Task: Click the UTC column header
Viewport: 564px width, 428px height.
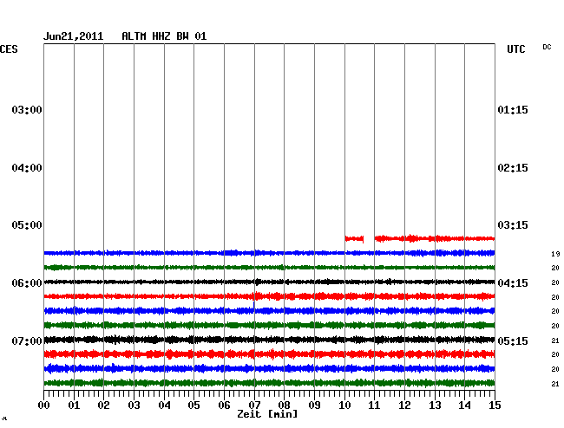Action: pyautogui.click(x=515, y=49)
